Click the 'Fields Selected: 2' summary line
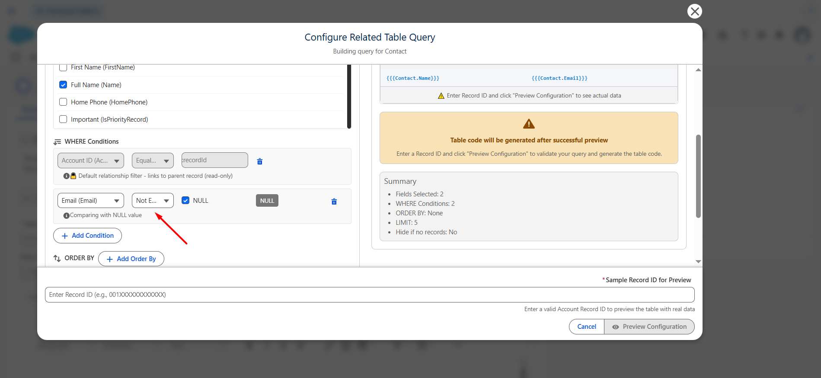The image size is (821, 378). [x=419, y=194]
